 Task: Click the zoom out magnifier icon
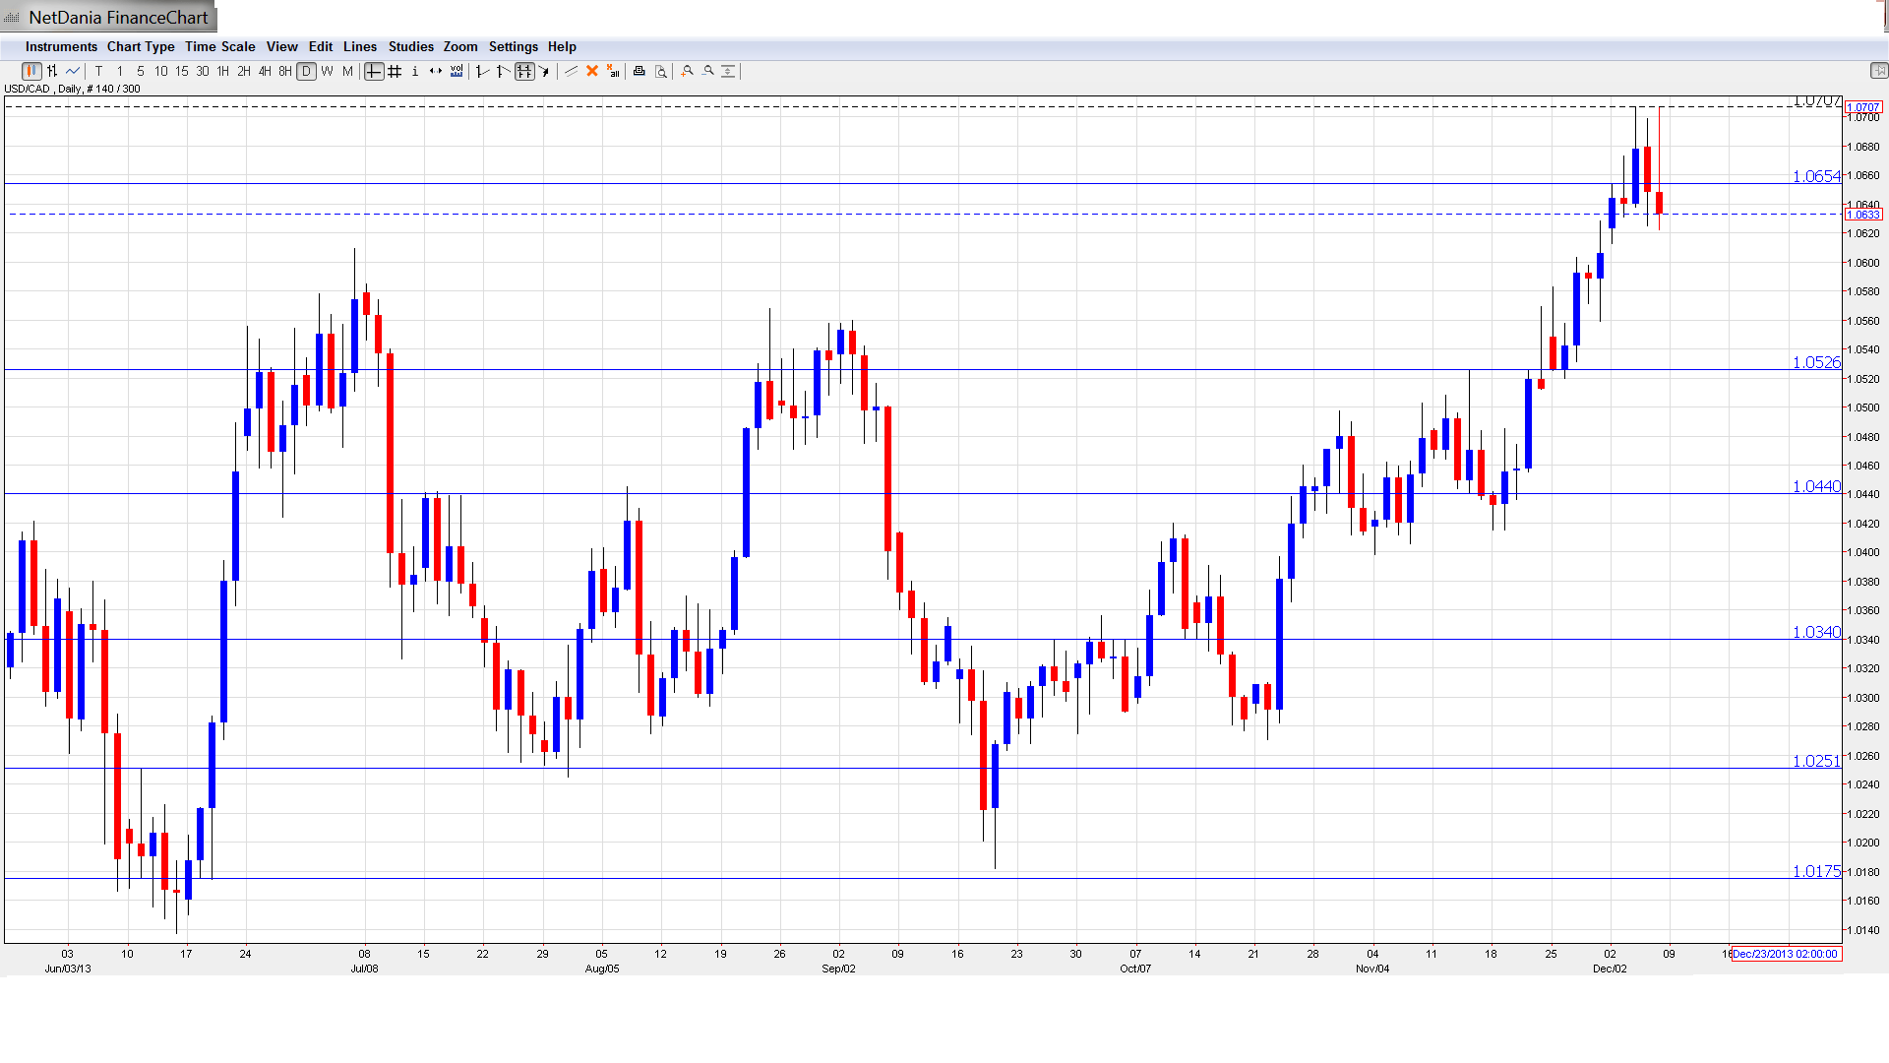click(708, 71)
